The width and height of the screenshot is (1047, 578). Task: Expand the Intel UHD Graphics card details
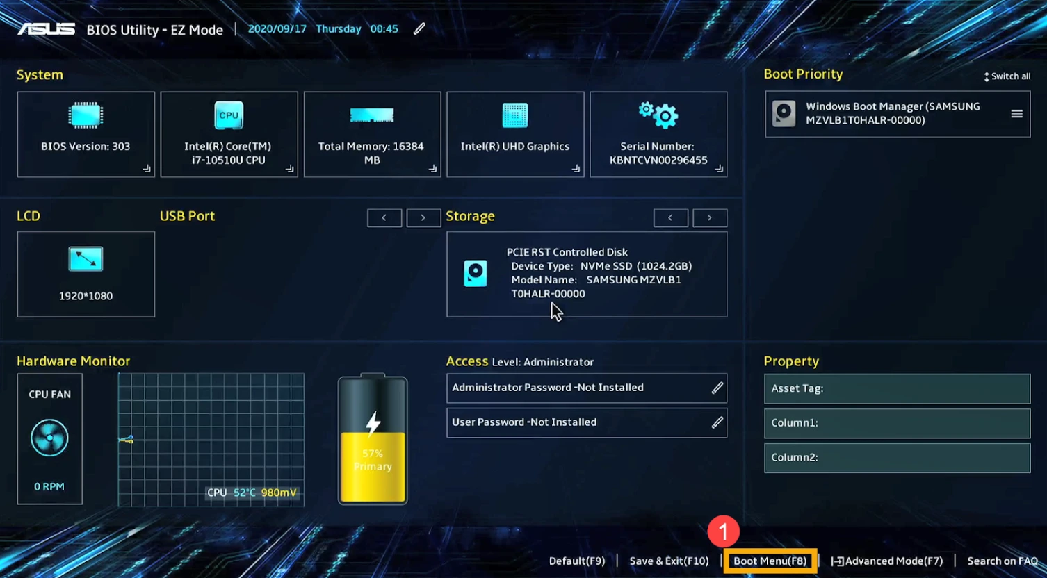[x=576, y=169]
